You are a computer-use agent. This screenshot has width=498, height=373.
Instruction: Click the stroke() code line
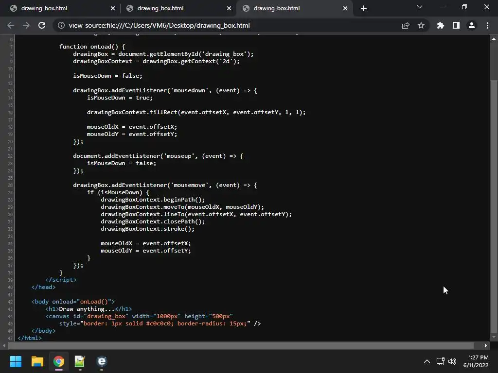pyautogui.click(x=148, y=229)
